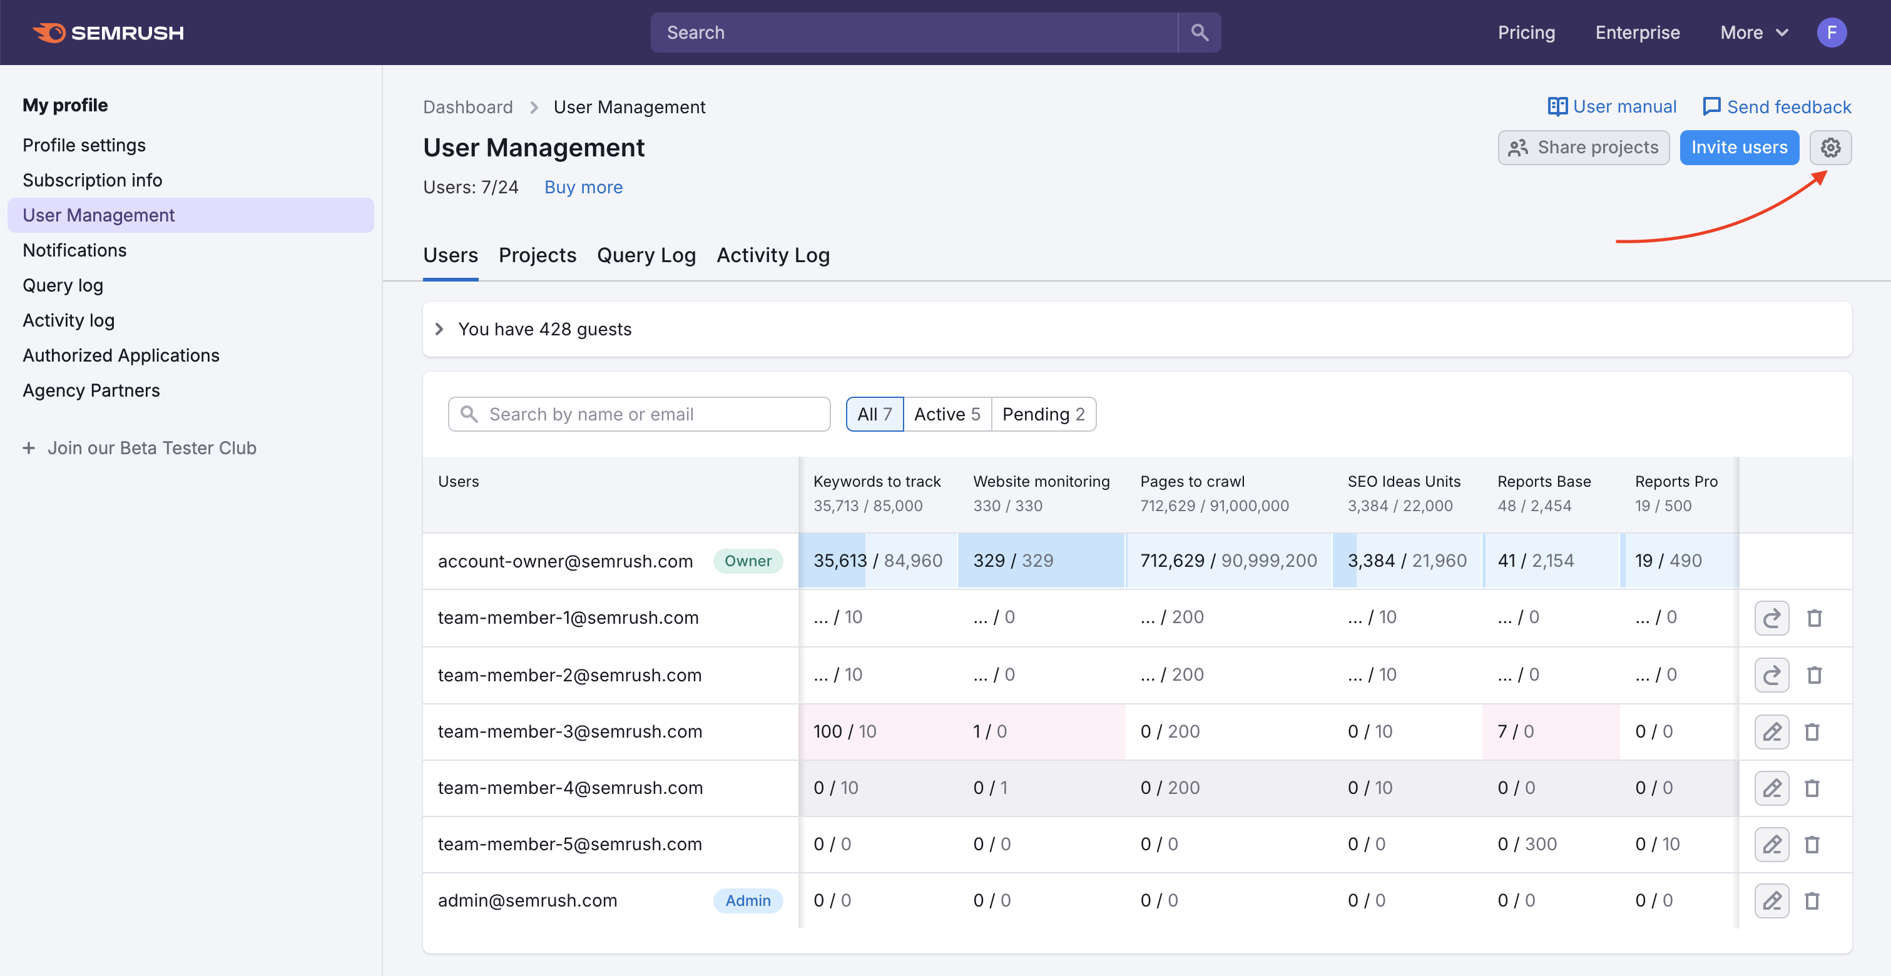Open the More dropdown in header

(x=1753, y=33)
